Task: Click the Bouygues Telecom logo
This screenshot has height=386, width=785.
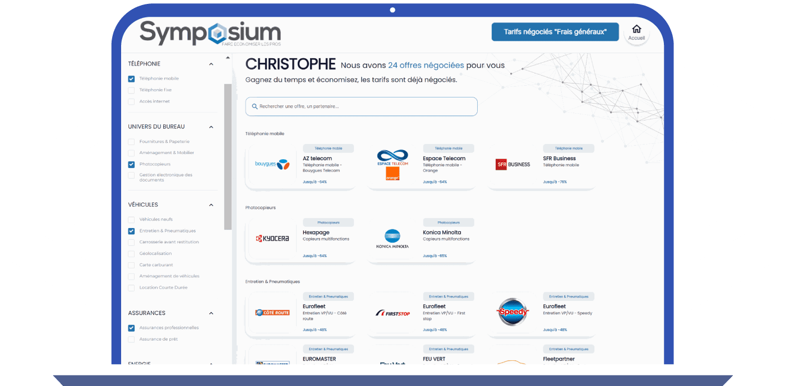Action: point(272,165)
